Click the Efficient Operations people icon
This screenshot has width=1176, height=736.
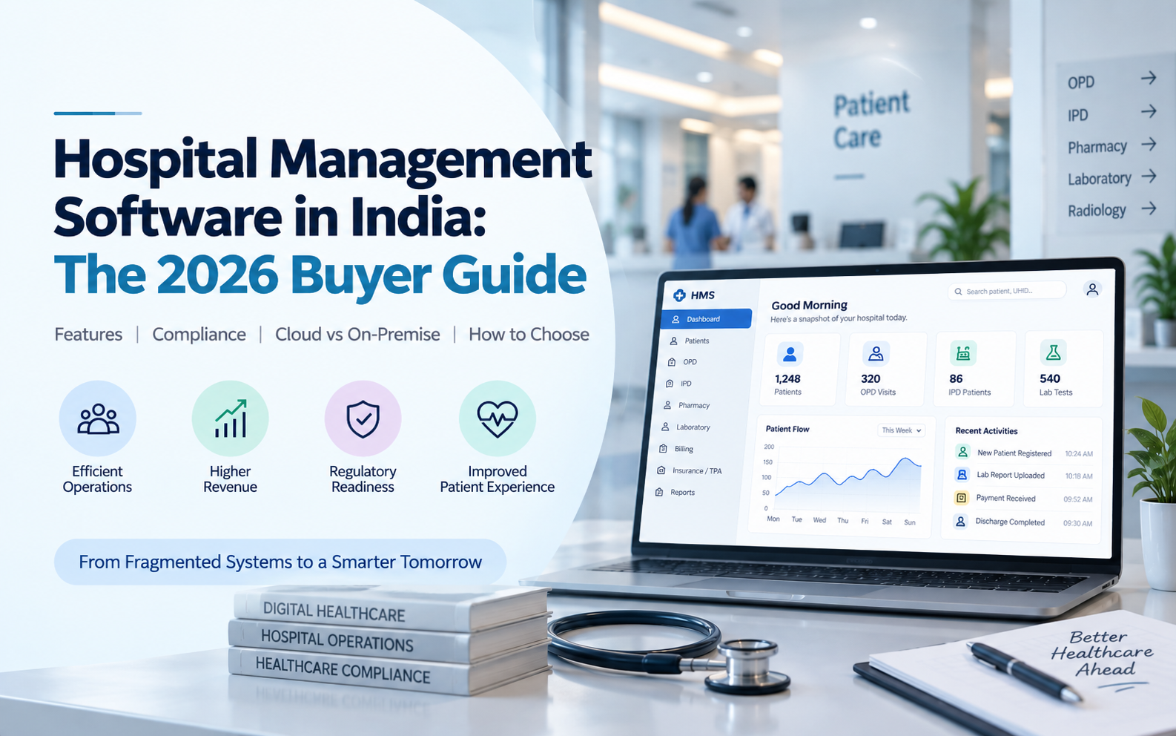point(98,418)
